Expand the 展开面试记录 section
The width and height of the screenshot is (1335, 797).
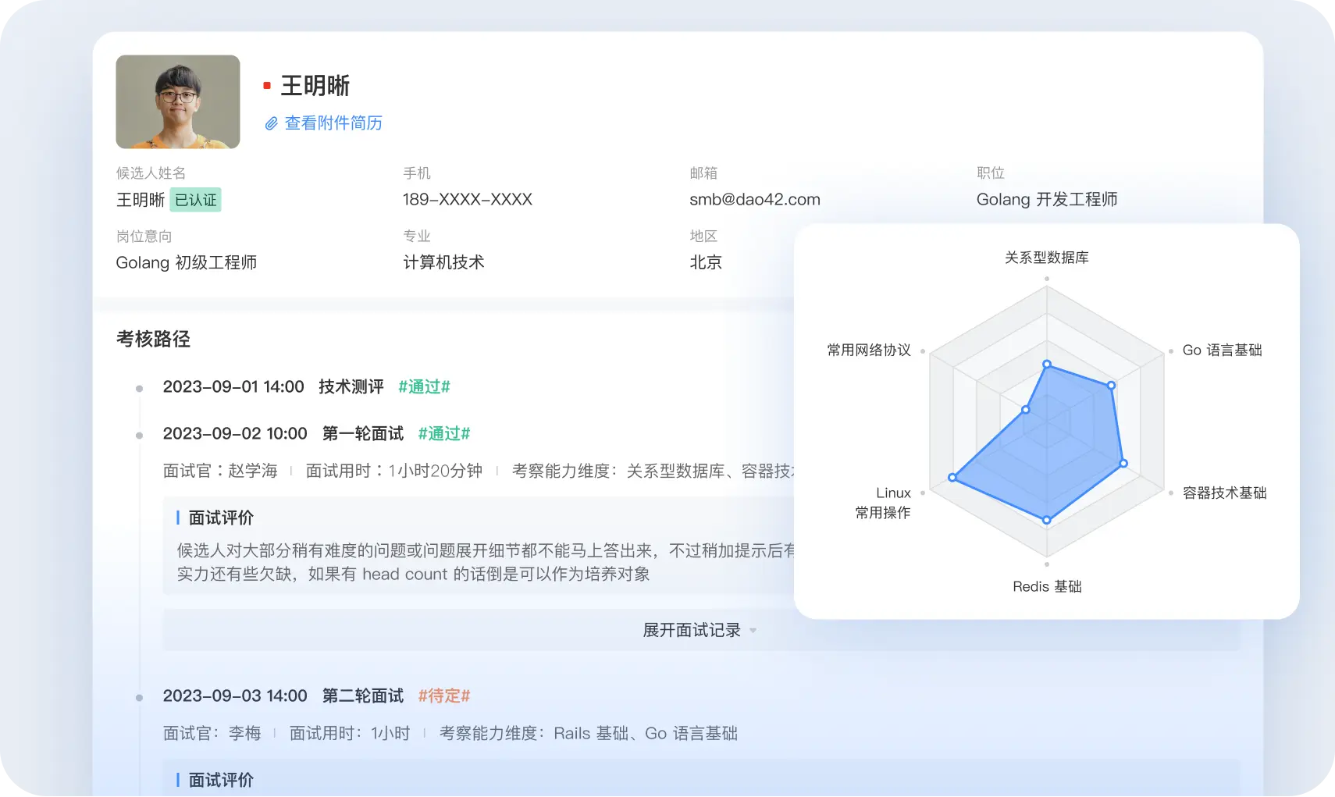pos(691,630)
